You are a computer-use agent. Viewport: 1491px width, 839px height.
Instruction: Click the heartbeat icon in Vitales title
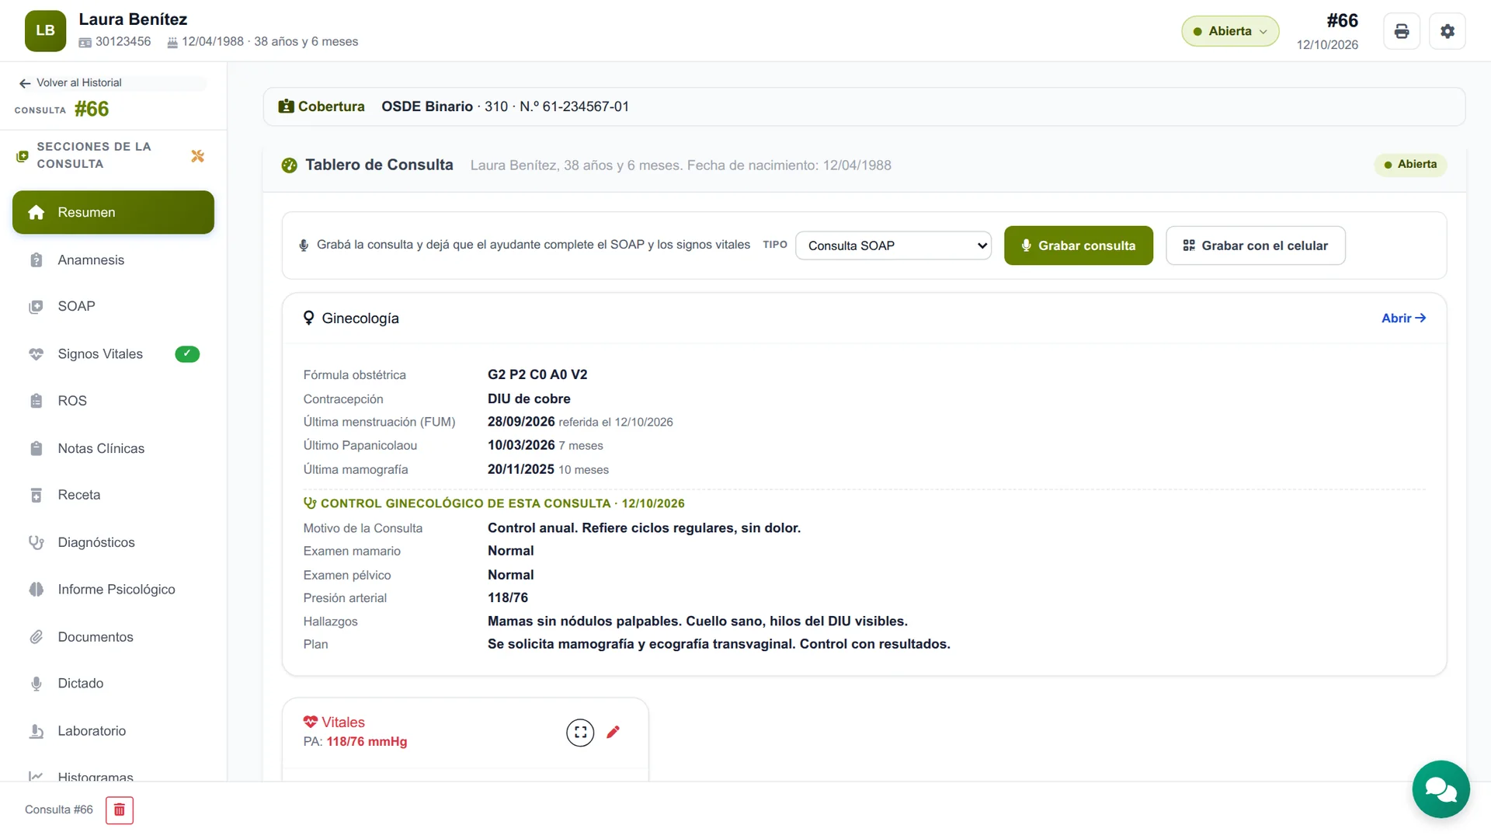point(311,722)
